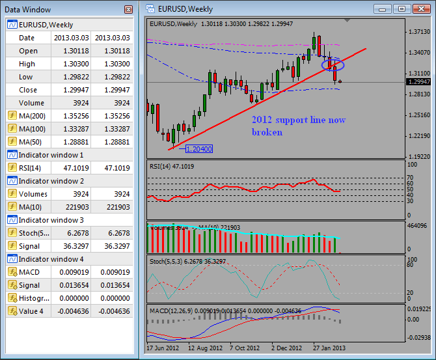
Task: Click the MA(100) indicator icon
Action: coord(12,128)
